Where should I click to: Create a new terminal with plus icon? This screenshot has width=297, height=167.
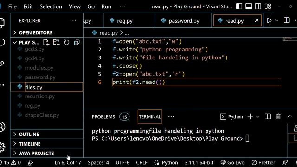pos(251,116)
